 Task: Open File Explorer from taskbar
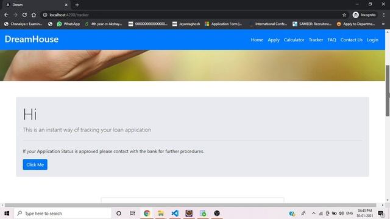point(161,214)
